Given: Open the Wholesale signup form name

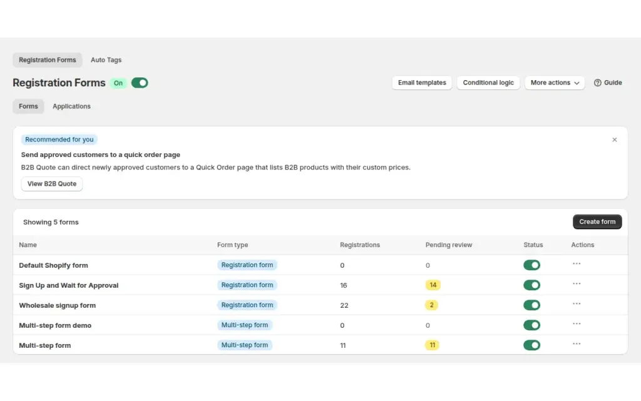Looking at the screenshot, I should coord(57,305).
